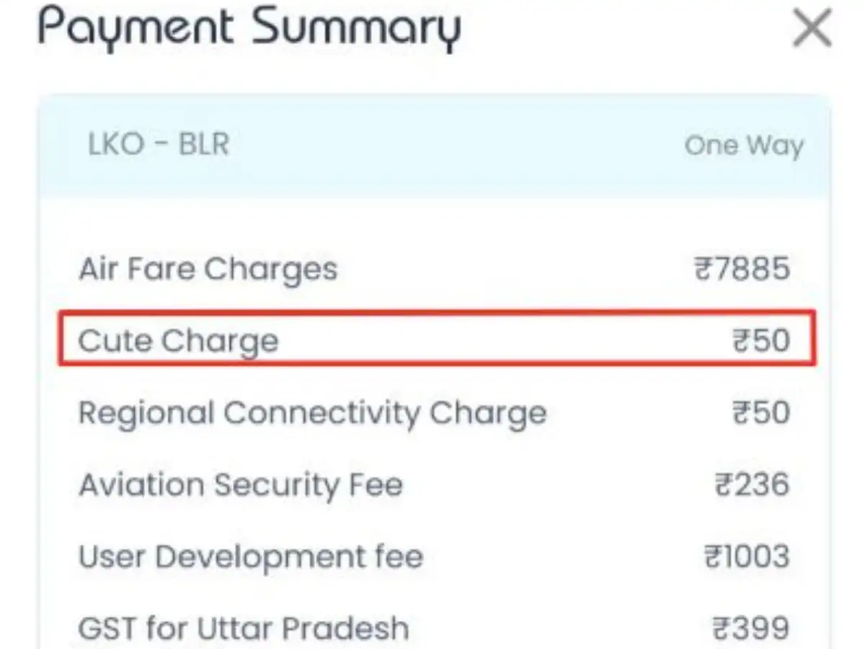Select the User Development fee label
865x649 pixels.
click(251, 557)
